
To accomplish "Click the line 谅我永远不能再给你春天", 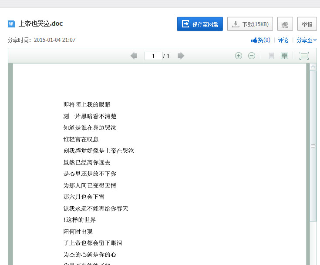I will pyautogui.click(x=96, y=208).
